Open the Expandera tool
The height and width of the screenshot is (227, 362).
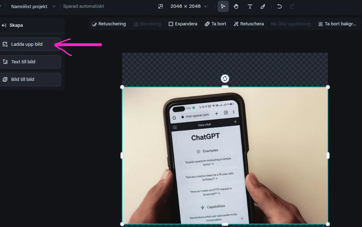183,24
